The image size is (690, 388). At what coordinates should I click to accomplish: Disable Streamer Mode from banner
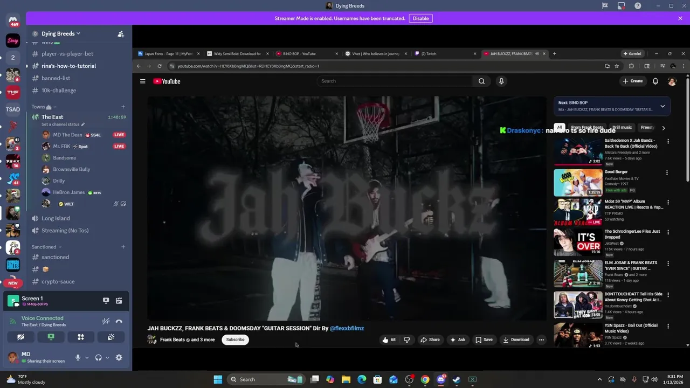tap(420, 18)
